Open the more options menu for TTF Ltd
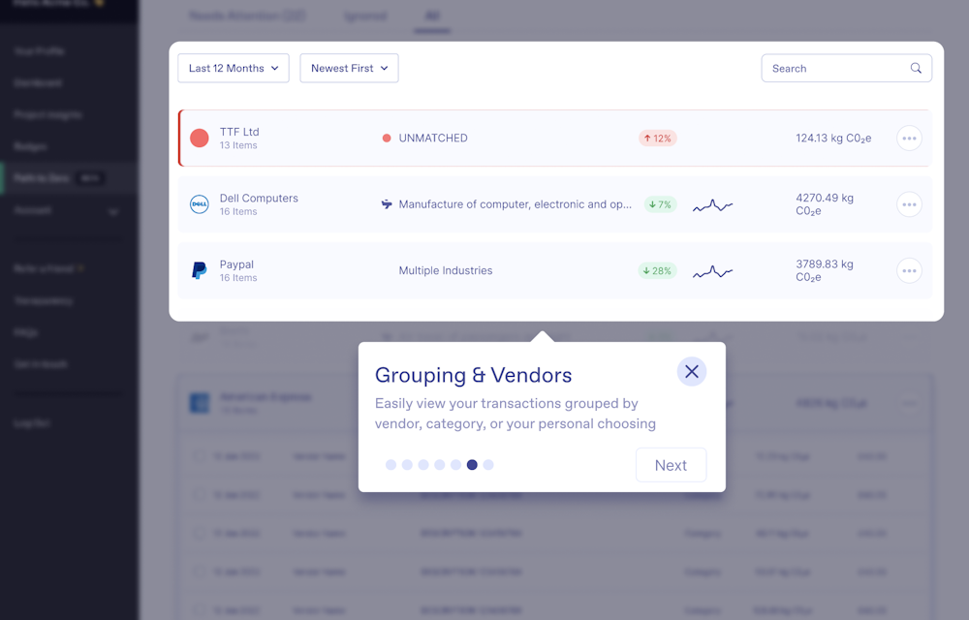Viewport: 969px width, 620px height. [908, 139]
